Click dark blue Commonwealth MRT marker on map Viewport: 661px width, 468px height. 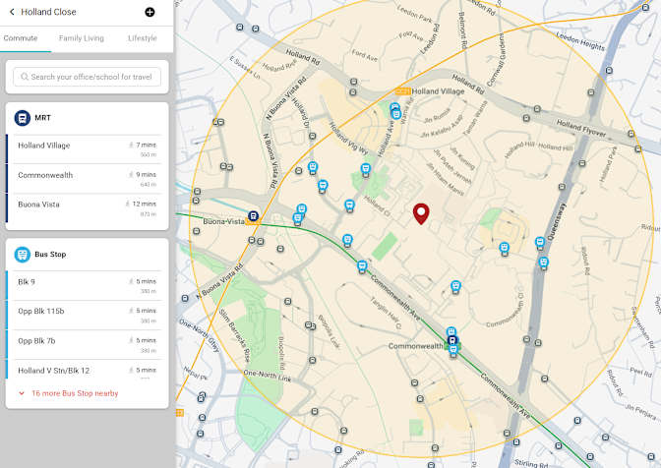click(452, 340)
